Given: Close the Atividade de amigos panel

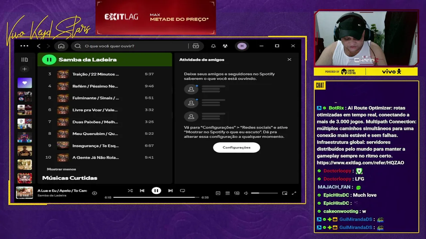Looking at the screenshot, I should [289, 60].
